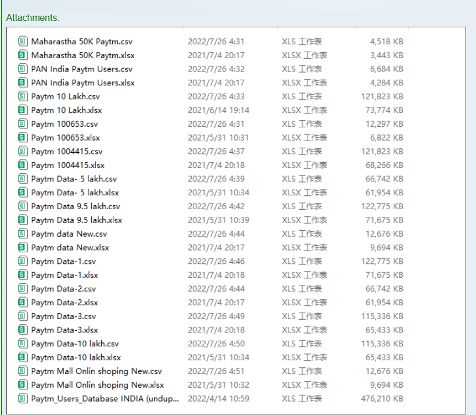This screenshot has height=415, width=476.
Task: Open Paytm 10 Lakh.xlsx attachment
Action: pos(66,110)
